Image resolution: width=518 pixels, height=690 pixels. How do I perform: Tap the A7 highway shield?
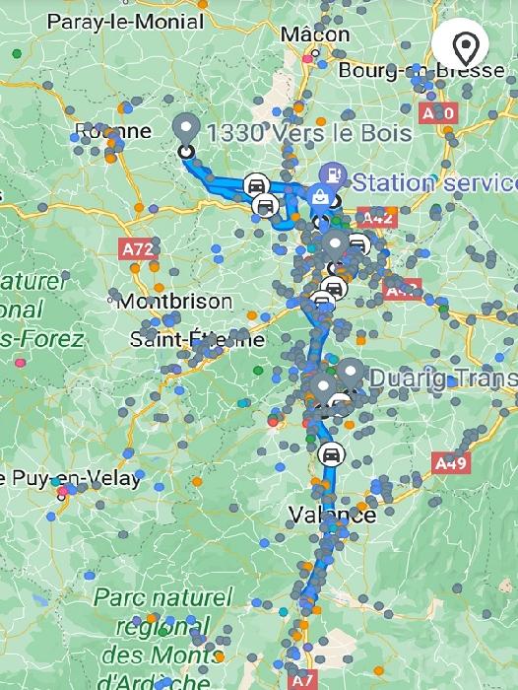(x=302, y=680)
